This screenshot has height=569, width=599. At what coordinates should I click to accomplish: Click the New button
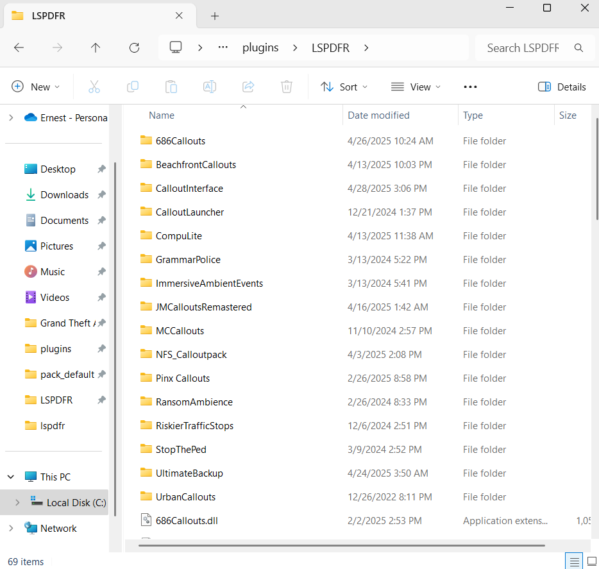click(x=36, y=87)
